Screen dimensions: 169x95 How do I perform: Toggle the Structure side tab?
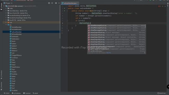[1, 75]
